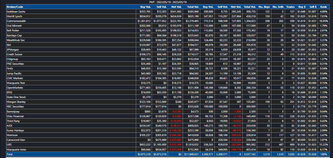Select State One Stock broker name

(16, 97)
